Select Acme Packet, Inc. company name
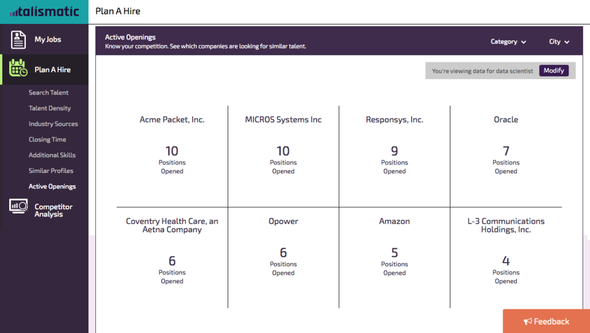 coord(172,120)
